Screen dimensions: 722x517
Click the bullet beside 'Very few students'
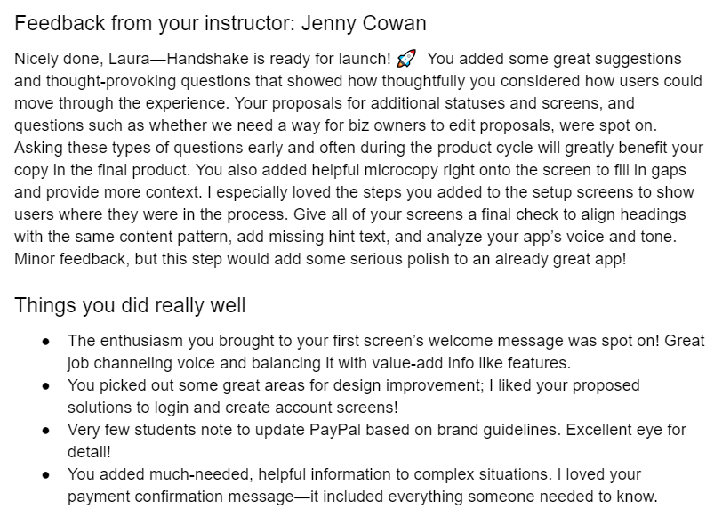[x=45, y=431]
